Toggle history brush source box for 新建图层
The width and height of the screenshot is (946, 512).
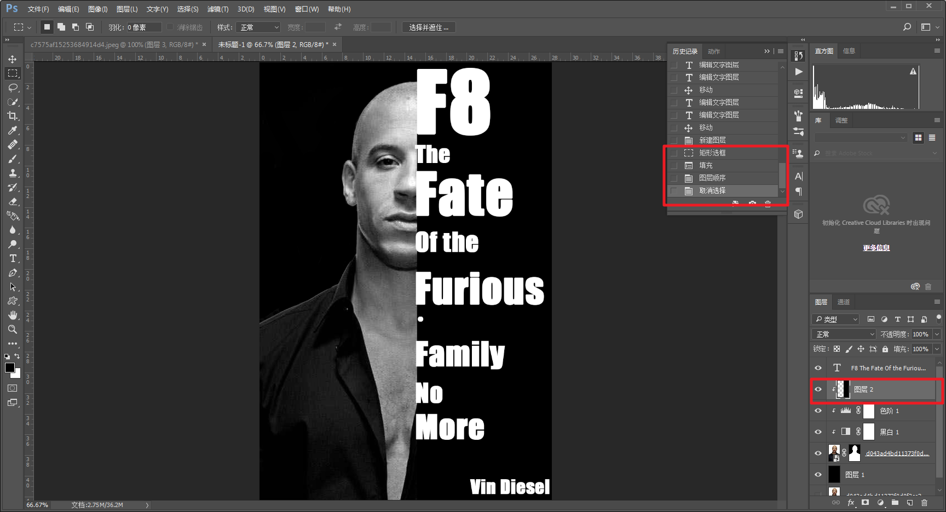[674, 141]
